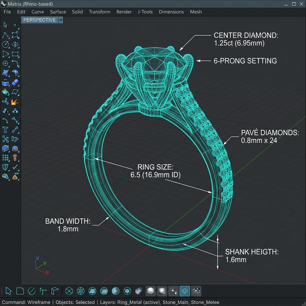Choose the blue solid Box tool

tap(5, 149)
